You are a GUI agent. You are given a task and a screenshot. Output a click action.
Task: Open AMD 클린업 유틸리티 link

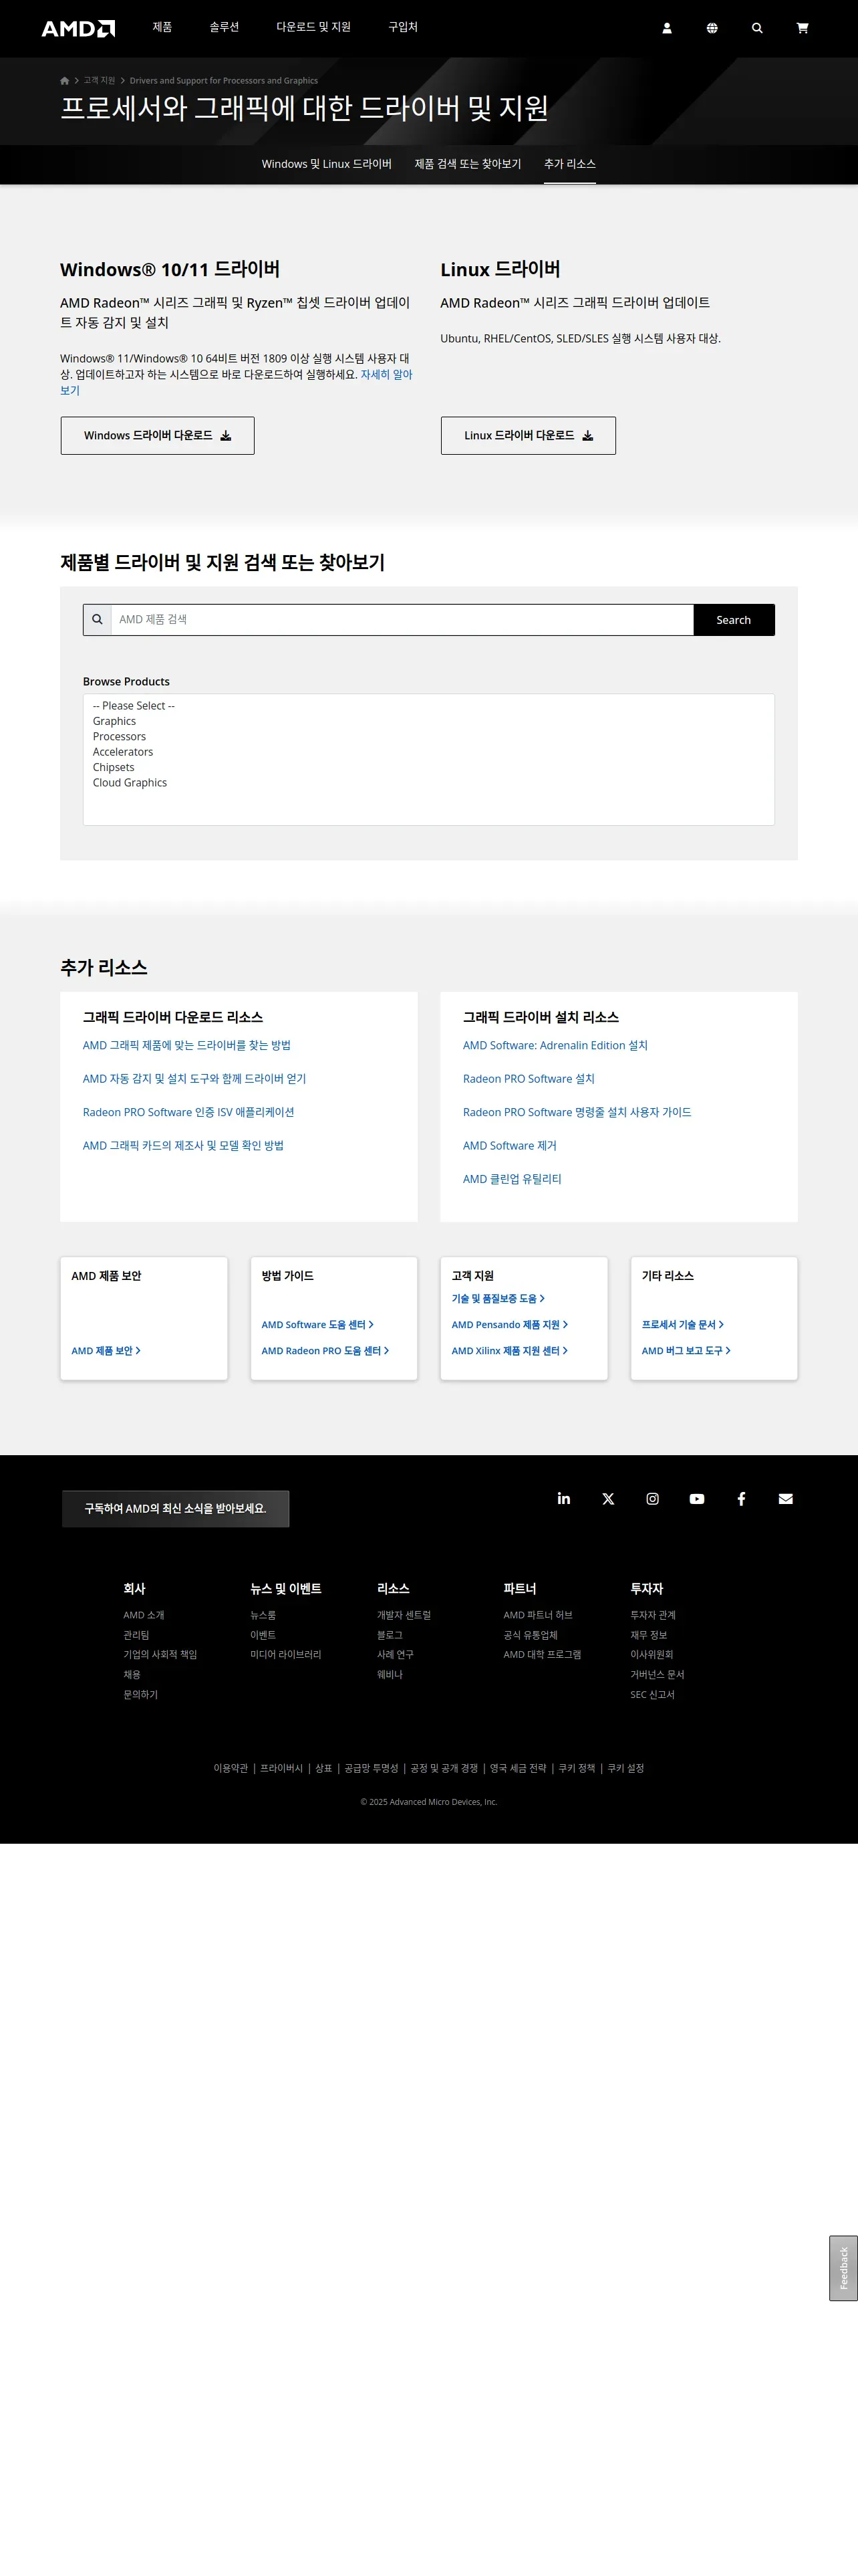pyautogui.click(x=513, y=1180)
